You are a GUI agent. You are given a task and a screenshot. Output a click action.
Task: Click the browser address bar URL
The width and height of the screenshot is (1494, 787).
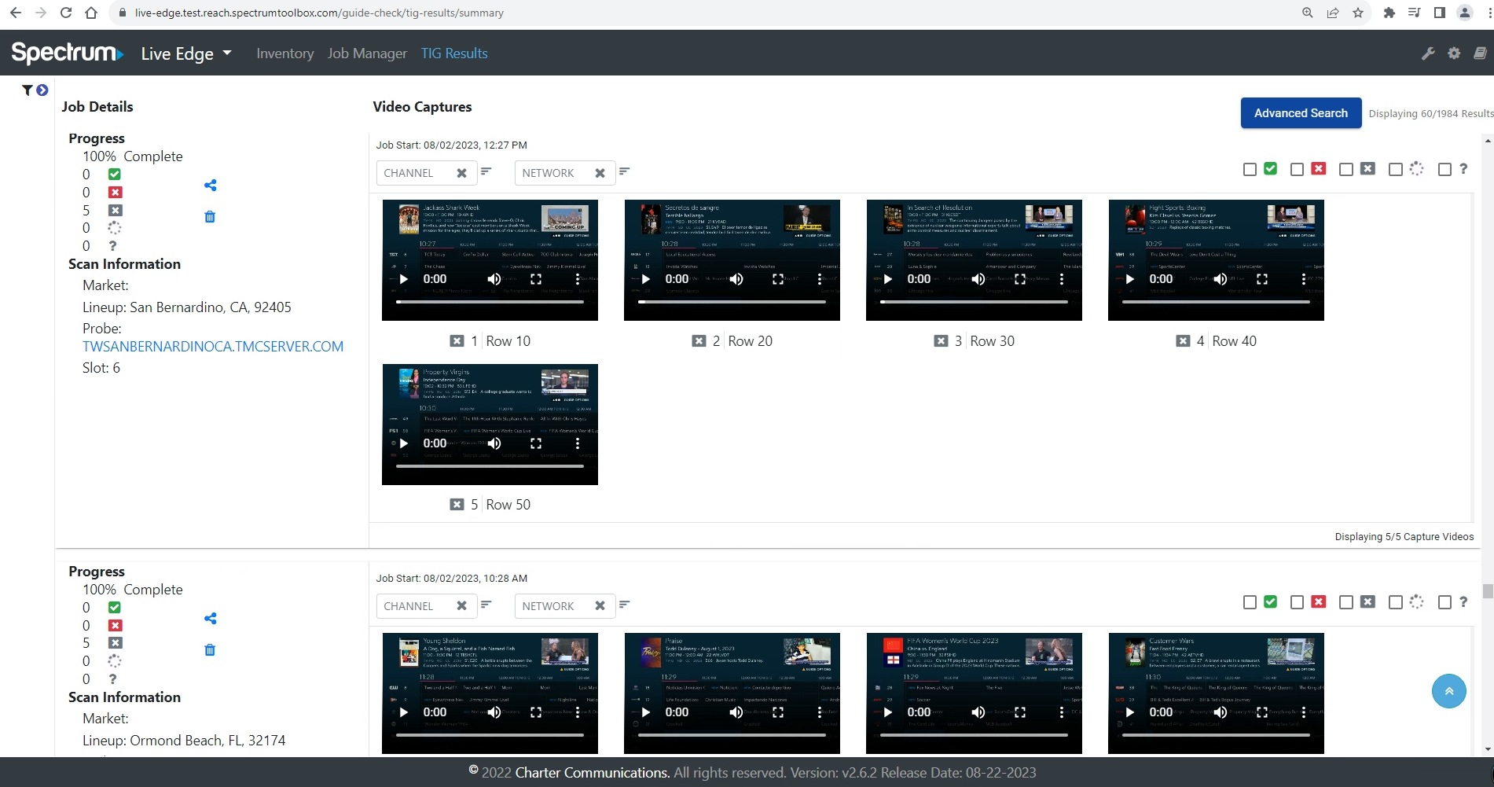(319, 13)
